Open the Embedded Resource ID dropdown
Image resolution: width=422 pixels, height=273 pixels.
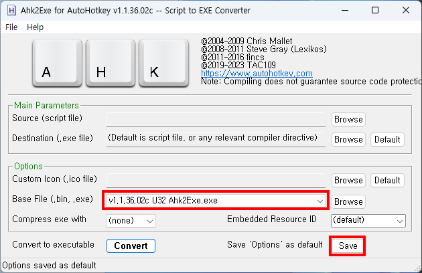click(x=368, y=221)
